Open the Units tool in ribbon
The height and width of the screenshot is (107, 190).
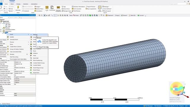click(47, 9)
